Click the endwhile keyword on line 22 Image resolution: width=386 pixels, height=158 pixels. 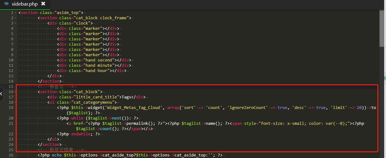click(x=81, y=134)
